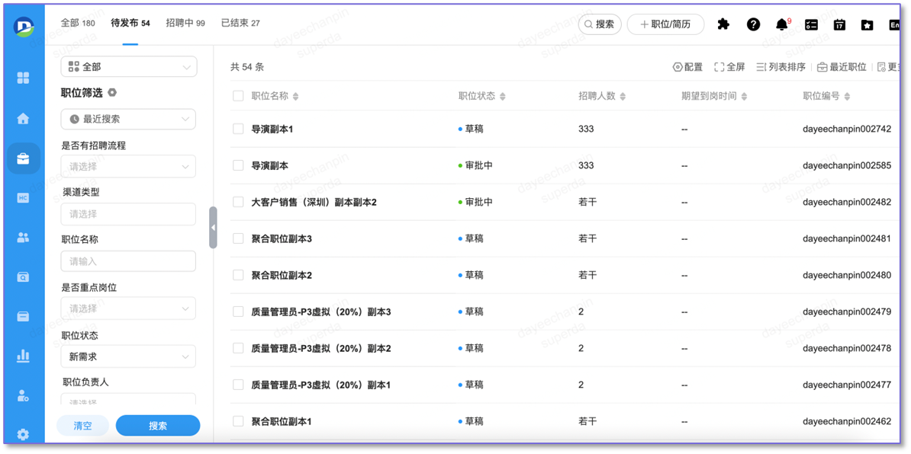Switch to the 待发布 54 tab
Screen dimensions: 911x454
130,23
